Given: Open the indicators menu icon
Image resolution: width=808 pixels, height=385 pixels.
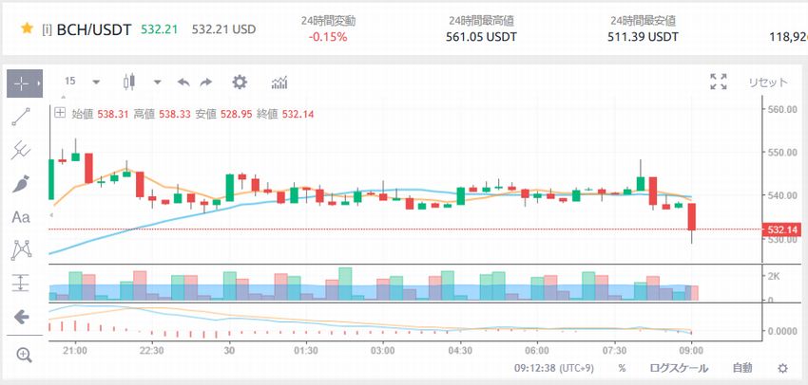Looking at the screenshot, I should [279, 82].
